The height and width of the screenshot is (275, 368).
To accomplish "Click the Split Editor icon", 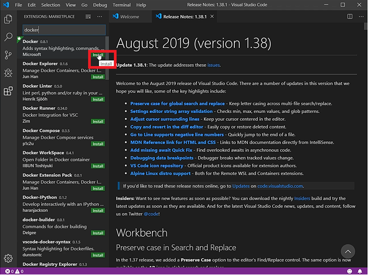I will (350, 17).
